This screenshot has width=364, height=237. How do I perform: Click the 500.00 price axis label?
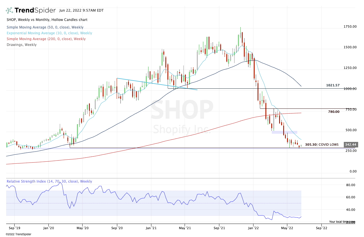[x=351, y=130]
